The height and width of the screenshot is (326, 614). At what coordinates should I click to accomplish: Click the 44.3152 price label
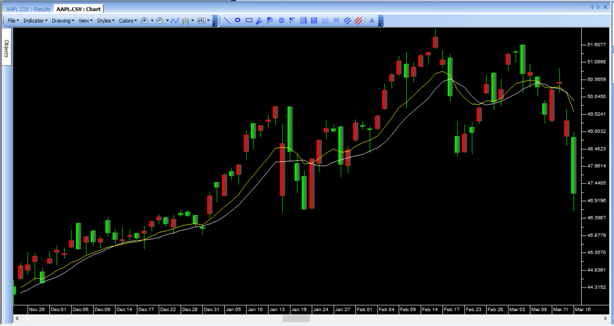tap(597, 287)
